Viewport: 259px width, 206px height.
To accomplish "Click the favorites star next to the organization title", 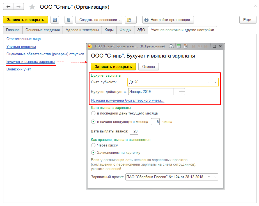I will pos(33,7).
